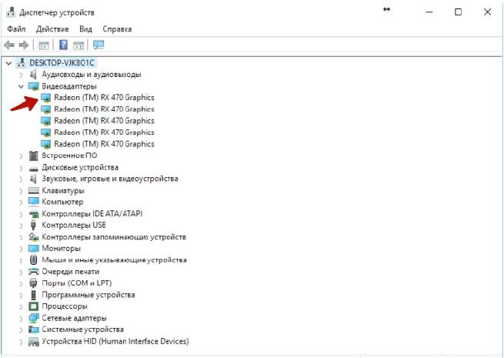Click the icon beside Устройства HID
504x358 pixels.
tap(33, 342)
